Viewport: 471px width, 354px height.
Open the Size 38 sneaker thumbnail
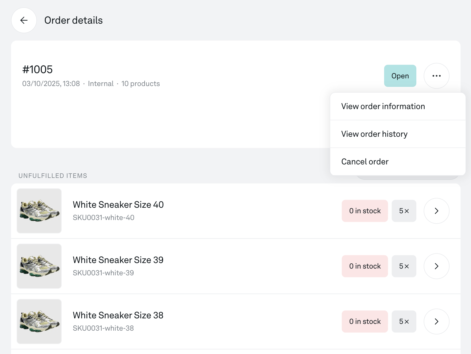39,321
